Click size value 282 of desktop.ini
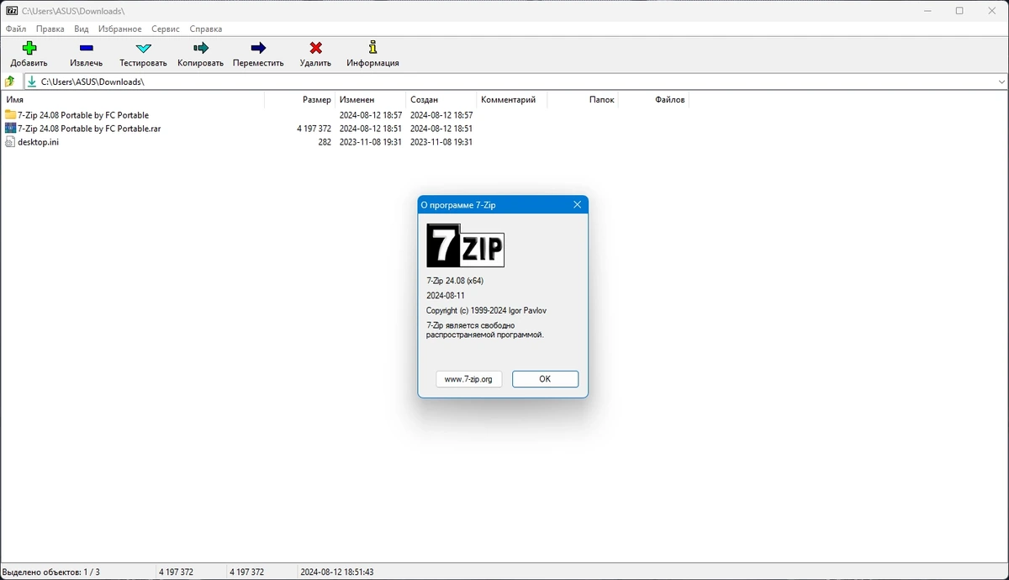The image size is (1009, 580). coord(325,142)
